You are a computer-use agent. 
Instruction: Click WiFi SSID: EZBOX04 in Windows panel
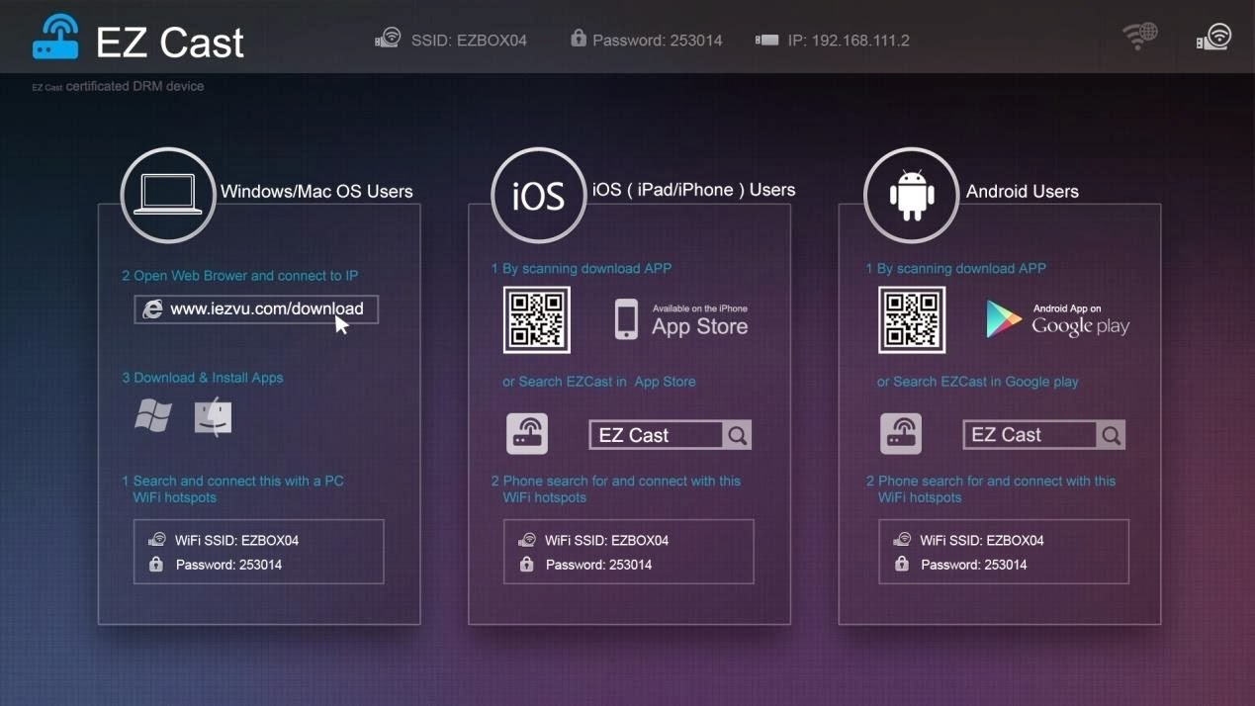click(236, 541)
